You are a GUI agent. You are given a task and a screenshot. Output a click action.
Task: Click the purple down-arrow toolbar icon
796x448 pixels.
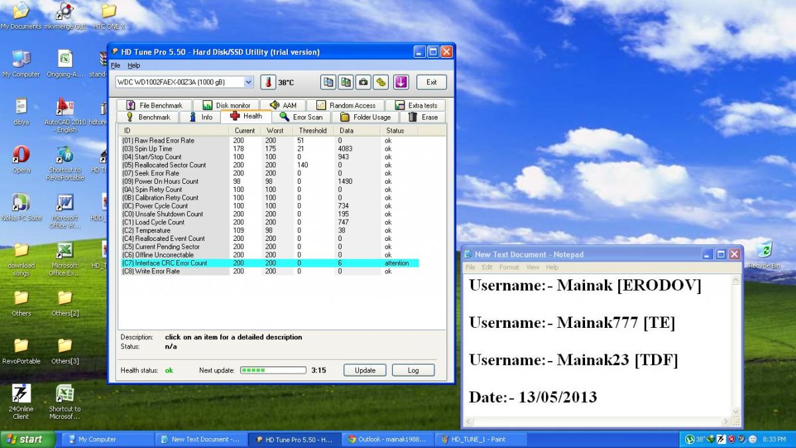401,82
